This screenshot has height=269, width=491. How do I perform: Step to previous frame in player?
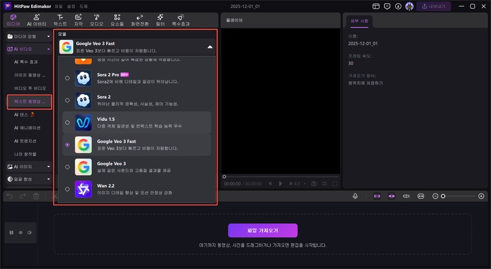270,184
